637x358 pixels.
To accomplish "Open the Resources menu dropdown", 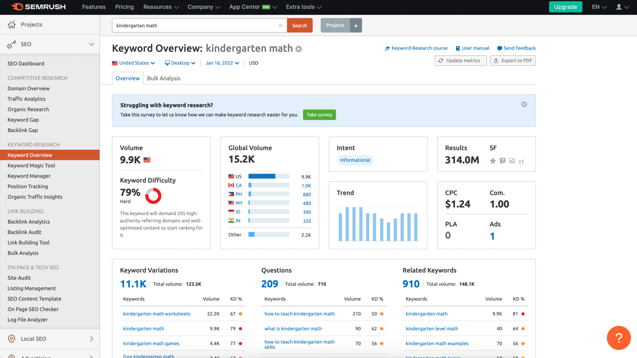I will [161, 7].
